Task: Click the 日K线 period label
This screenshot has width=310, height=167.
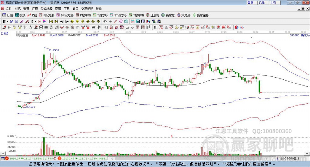Action: [x=5, y=33]
